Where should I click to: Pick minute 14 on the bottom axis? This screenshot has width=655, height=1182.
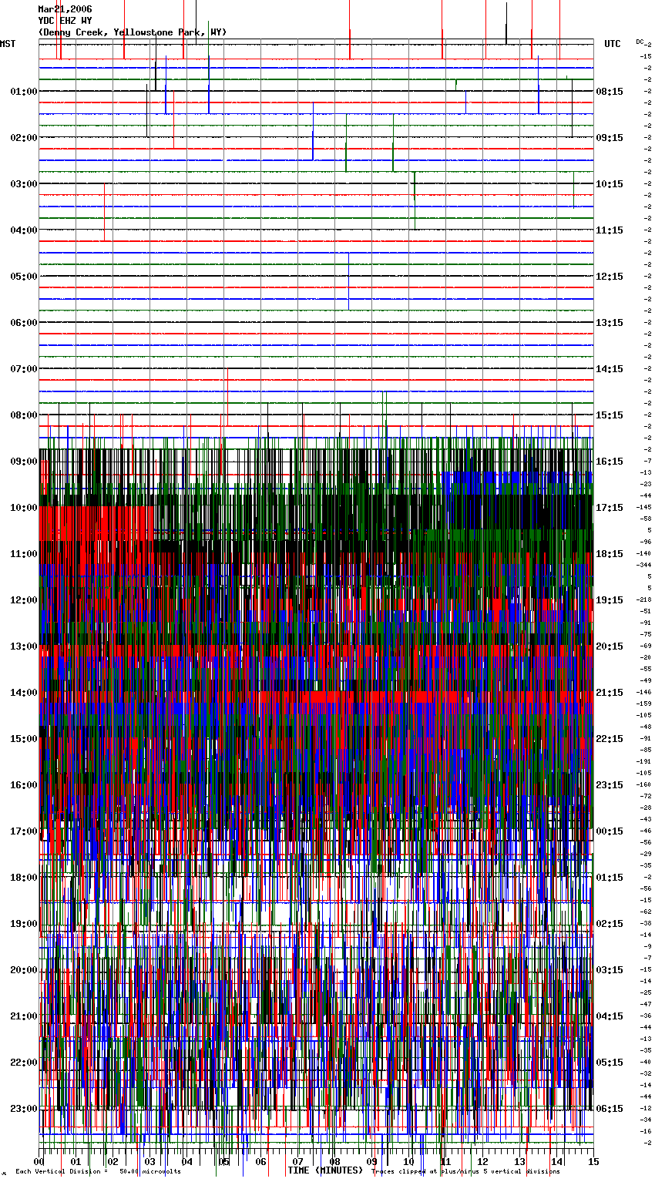point(556,1161)
